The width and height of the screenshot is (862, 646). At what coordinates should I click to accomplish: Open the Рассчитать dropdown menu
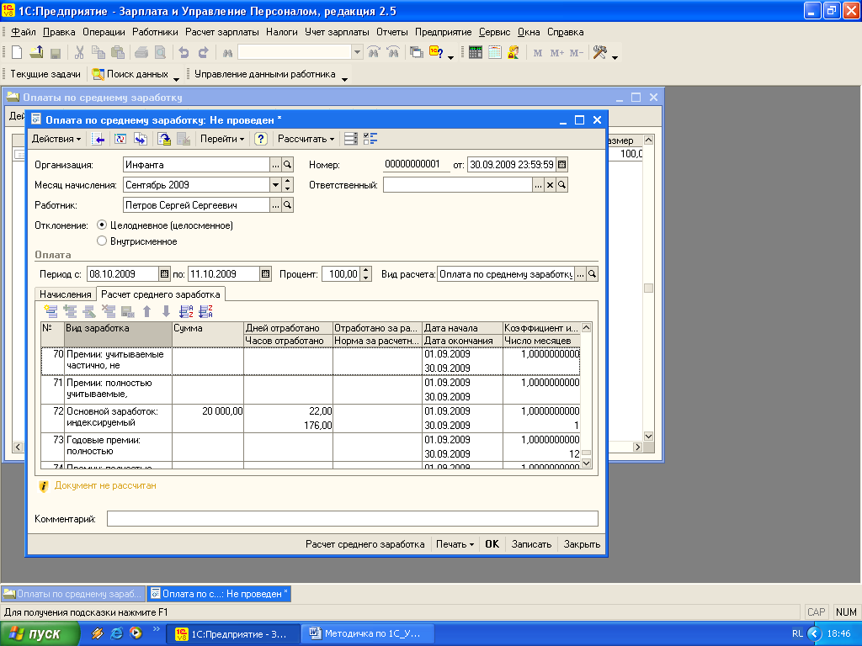[x=306, y=139]
